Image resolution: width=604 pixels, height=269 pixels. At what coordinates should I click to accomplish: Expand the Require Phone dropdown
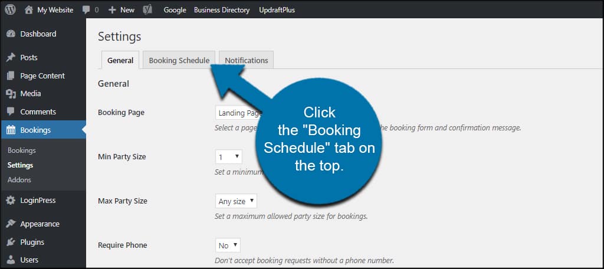click(228, 245)
